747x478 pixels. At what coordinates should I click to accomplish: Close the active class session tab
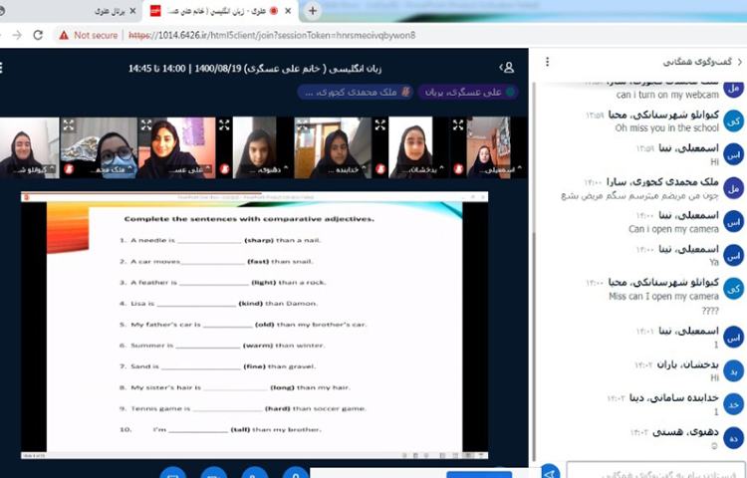[x=288, y=11]
